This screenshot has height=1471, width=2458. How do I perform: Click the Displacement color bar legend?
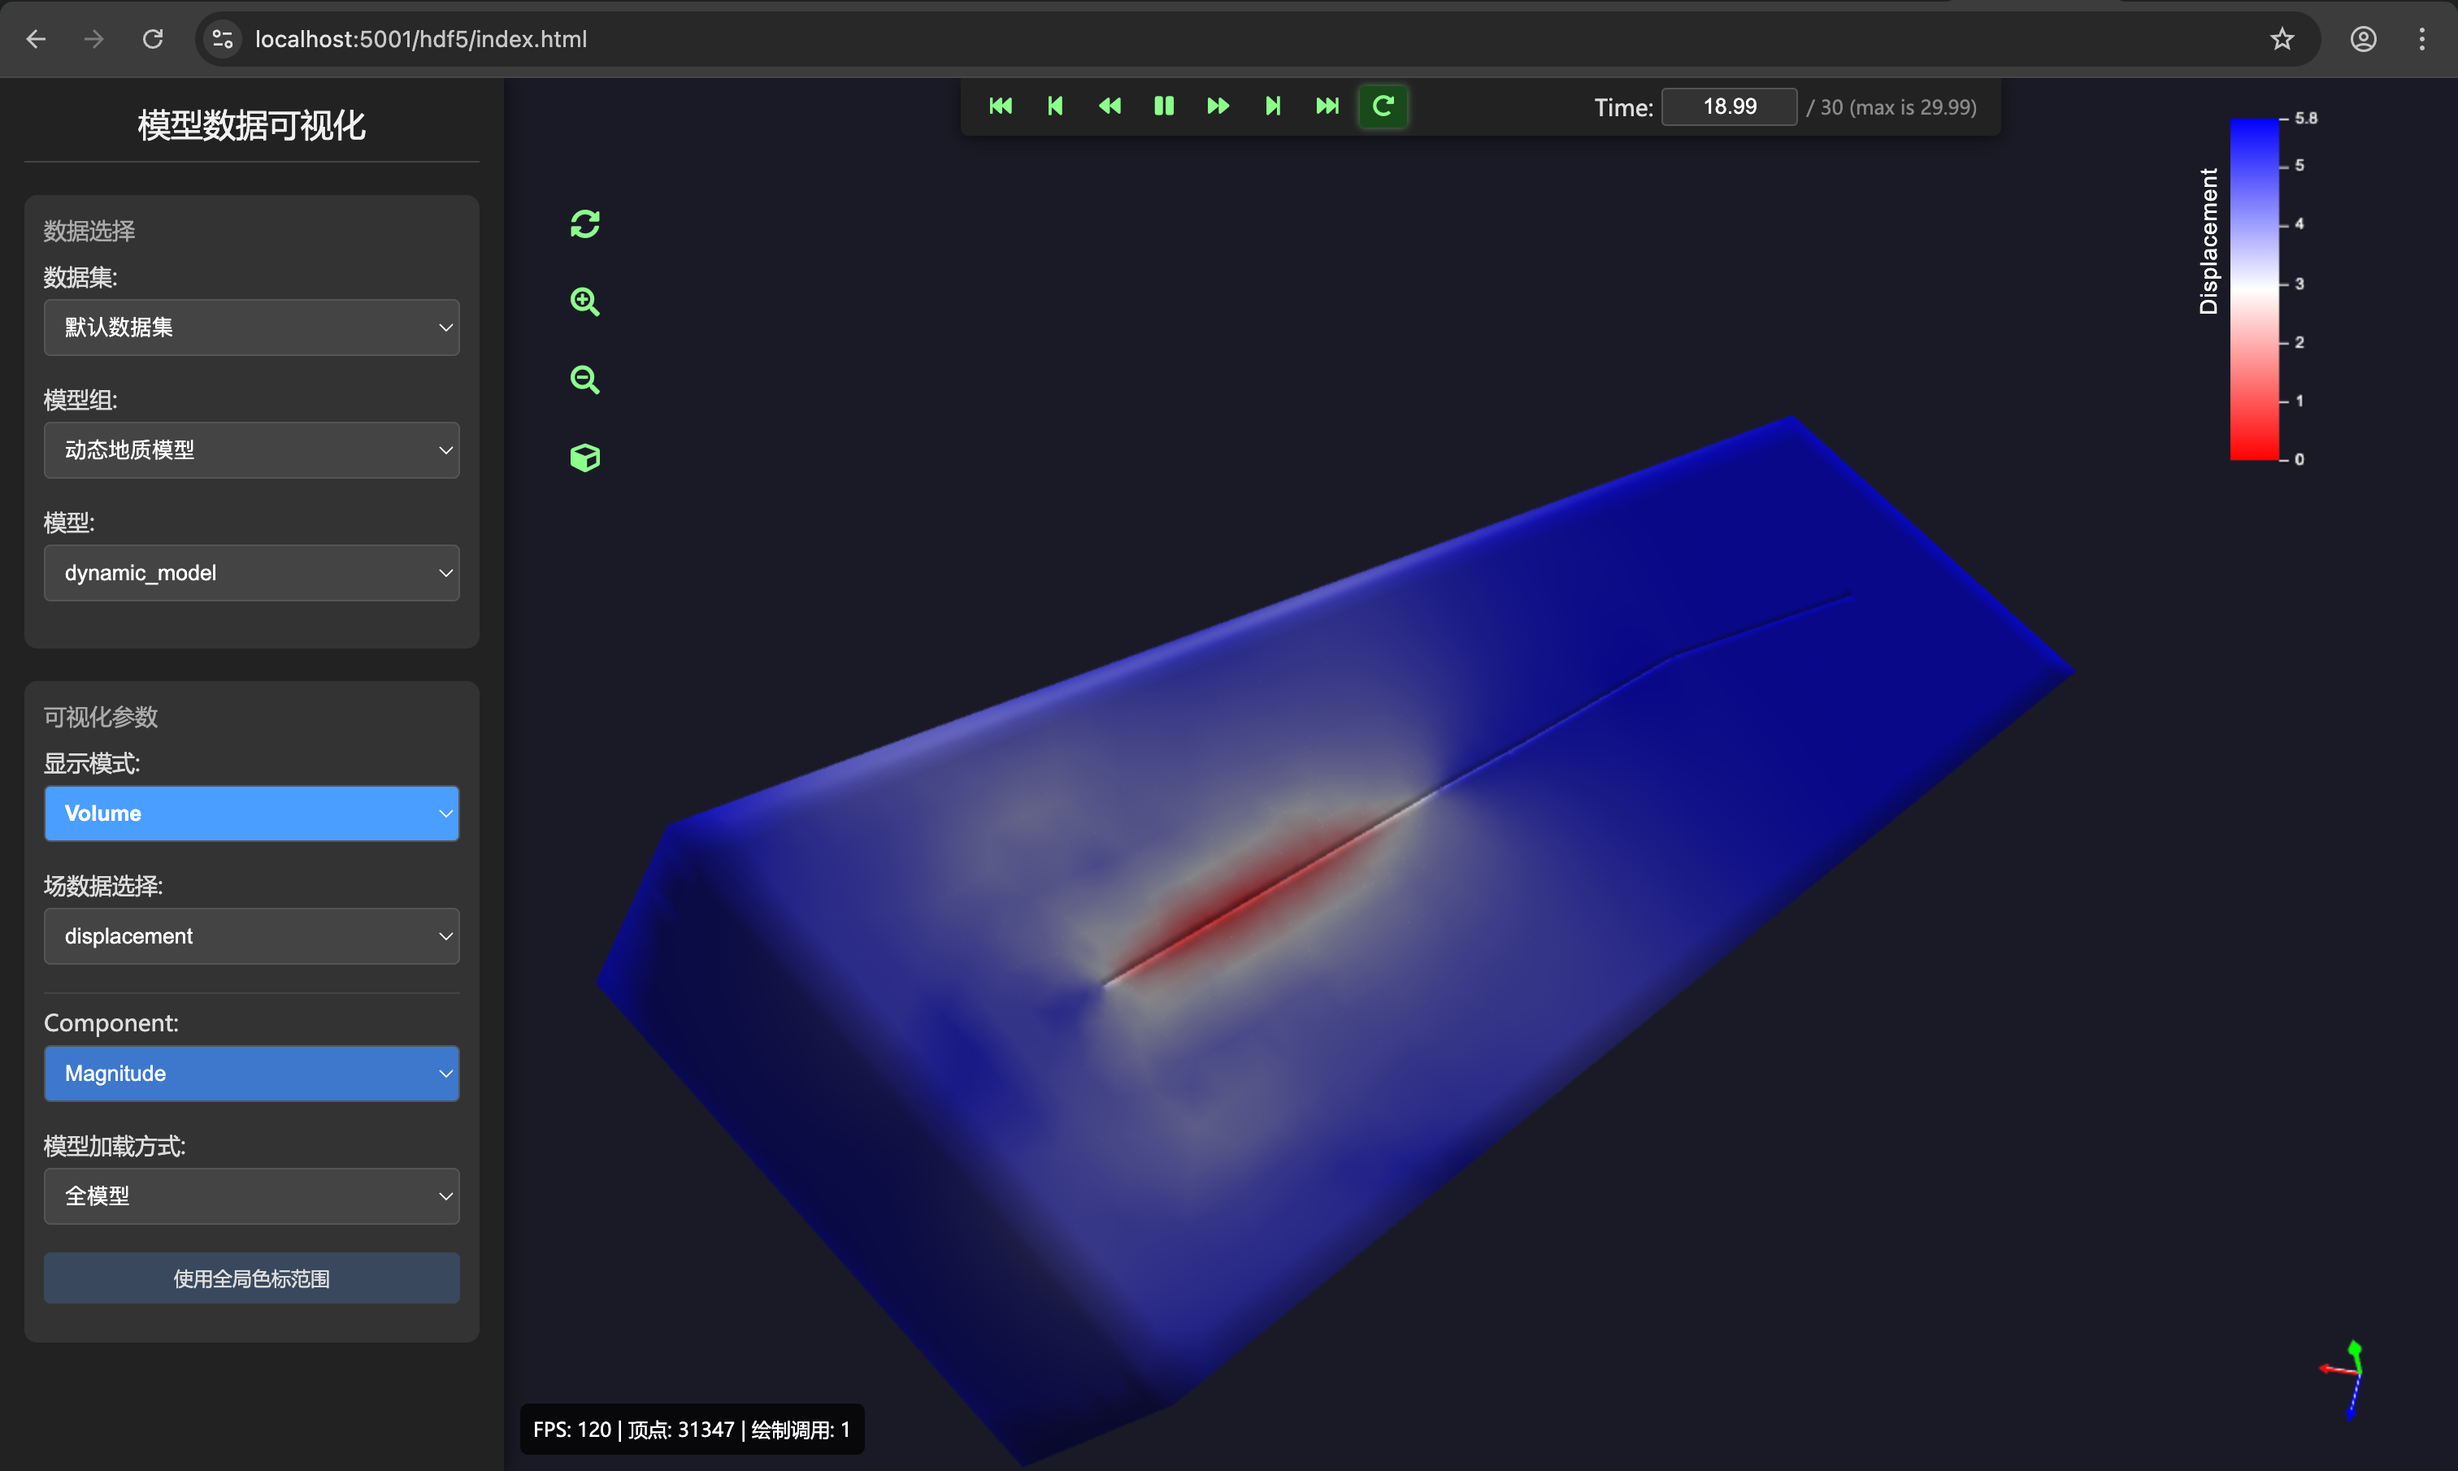point(2254,289)
